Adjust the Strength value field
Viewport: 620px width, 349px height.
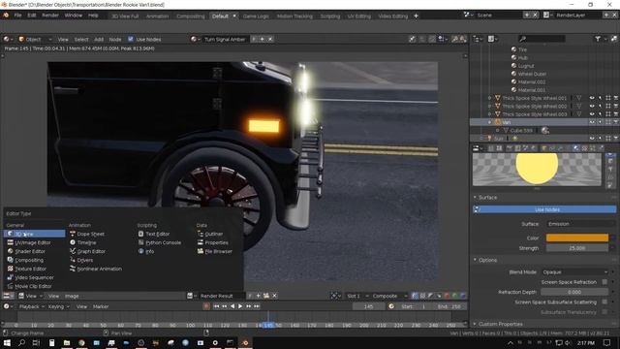click(x=577, y=248)
